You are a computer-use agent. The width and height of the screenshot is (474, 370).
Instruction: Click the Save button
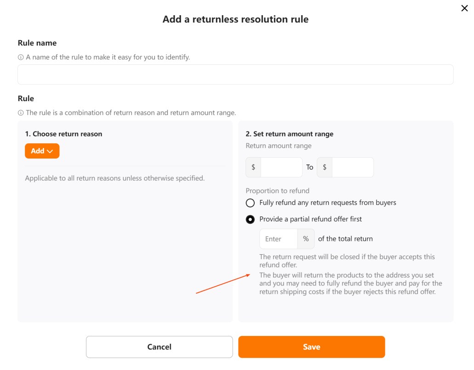pos(311,347)
